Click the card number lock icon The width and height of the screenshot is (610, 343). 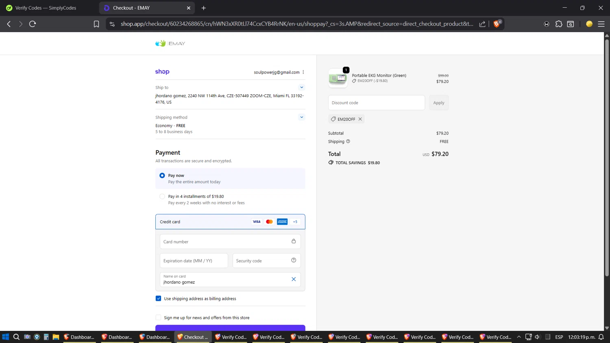pyautogui.click(x=294, y=241)
